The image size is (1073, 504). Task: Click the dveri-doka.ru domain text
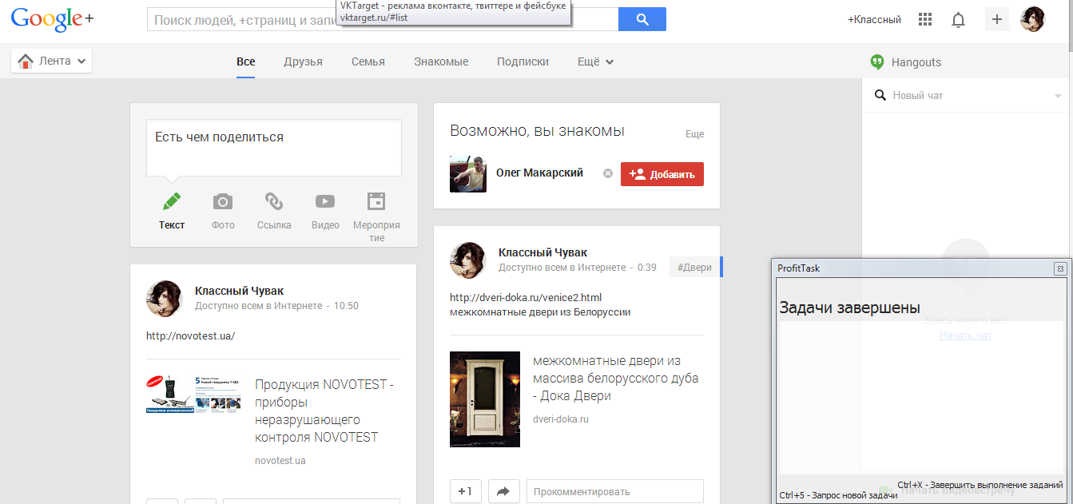click(x=560, y=419)
